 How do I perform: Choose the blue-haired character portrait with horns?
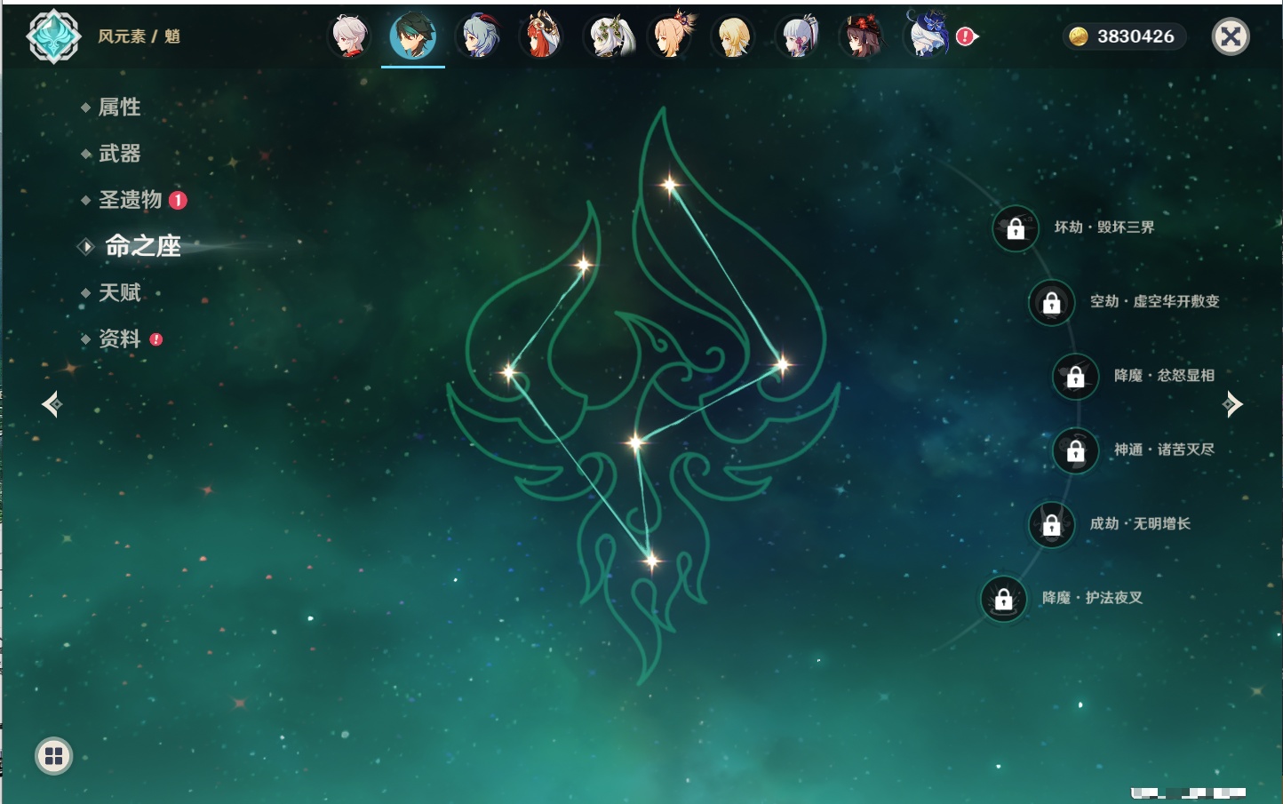(477, 36)
